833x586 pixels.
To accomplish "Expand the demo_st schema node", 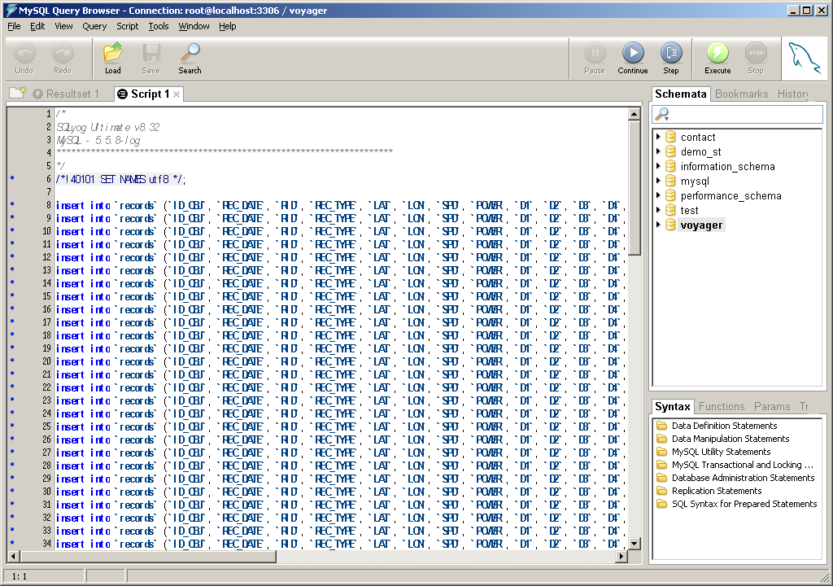I will click(x=658, y=151).
